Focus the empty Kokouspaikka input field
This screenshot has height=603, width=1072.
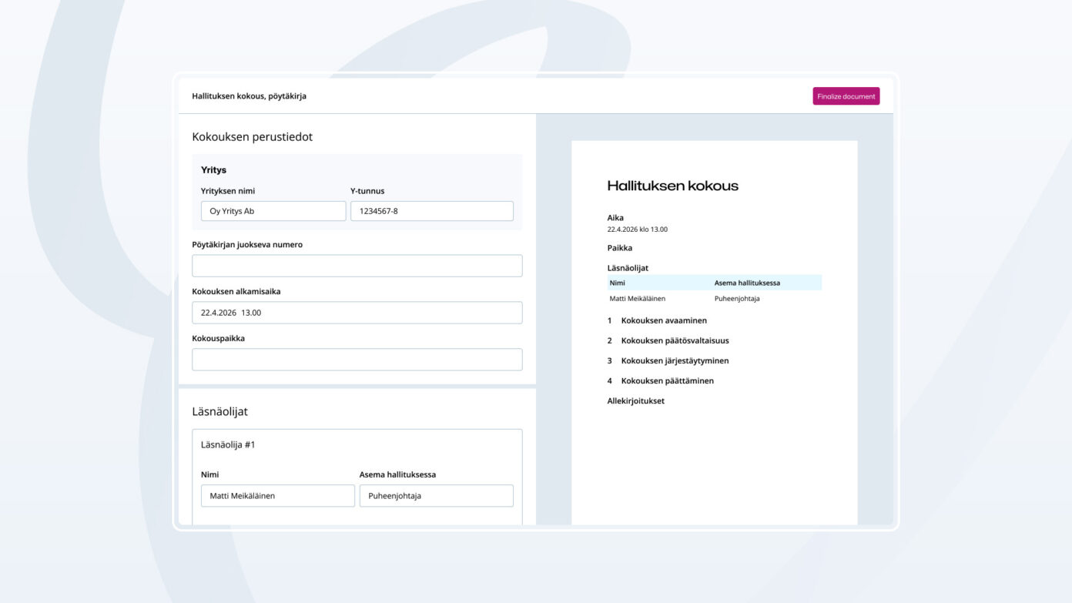point(357,360)
